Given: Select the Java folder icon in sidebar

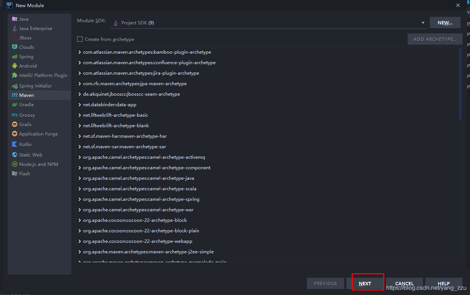Looking at the screenshot, I should coord(15,19).
